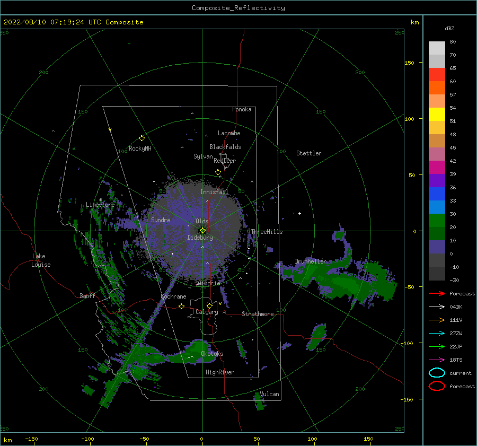Click the Banff label
Viewport: 477px width, 446px height.
coord(87,295)
